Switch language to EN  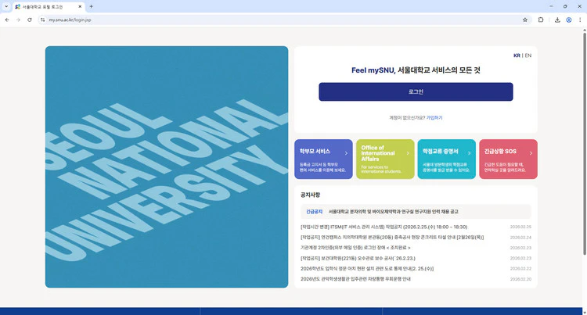pyautogui.click(x=528, y=55)
